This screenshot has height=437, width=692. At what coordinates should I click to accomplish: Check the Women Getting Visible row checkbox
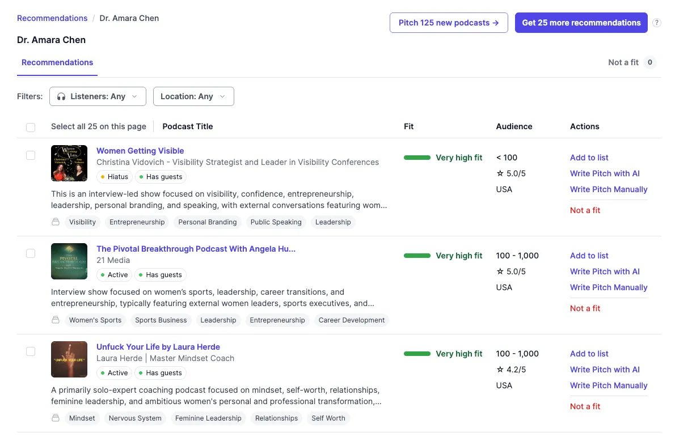[31, 155]
